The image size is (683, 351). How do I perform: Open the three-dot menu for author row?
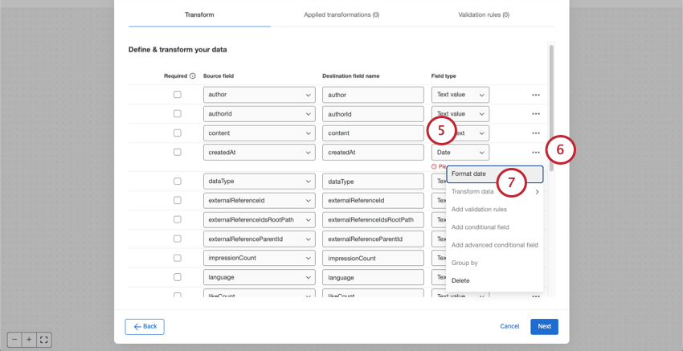(535, 95)
